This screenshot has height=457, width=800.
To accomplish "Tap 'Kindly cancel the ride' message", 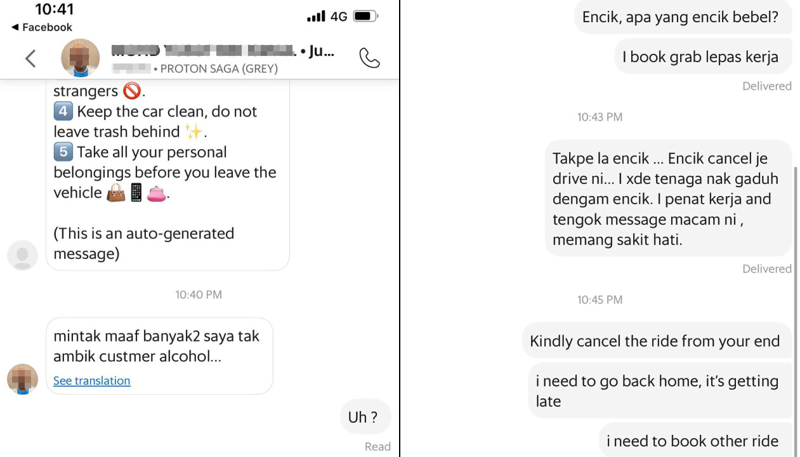I will pos(656,341).
